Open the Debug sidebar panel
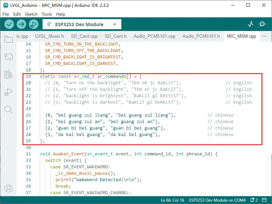 (x=8, y=92)
